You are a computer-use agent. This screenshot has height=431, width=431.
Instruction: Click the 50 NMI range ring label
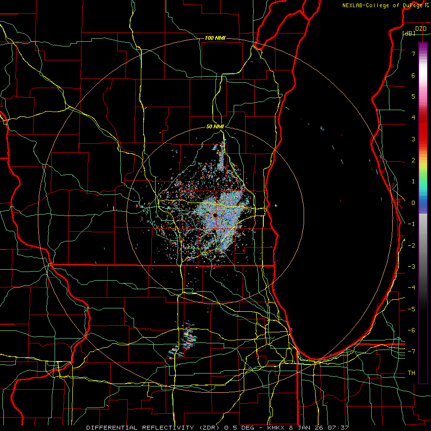pos(215,126)
